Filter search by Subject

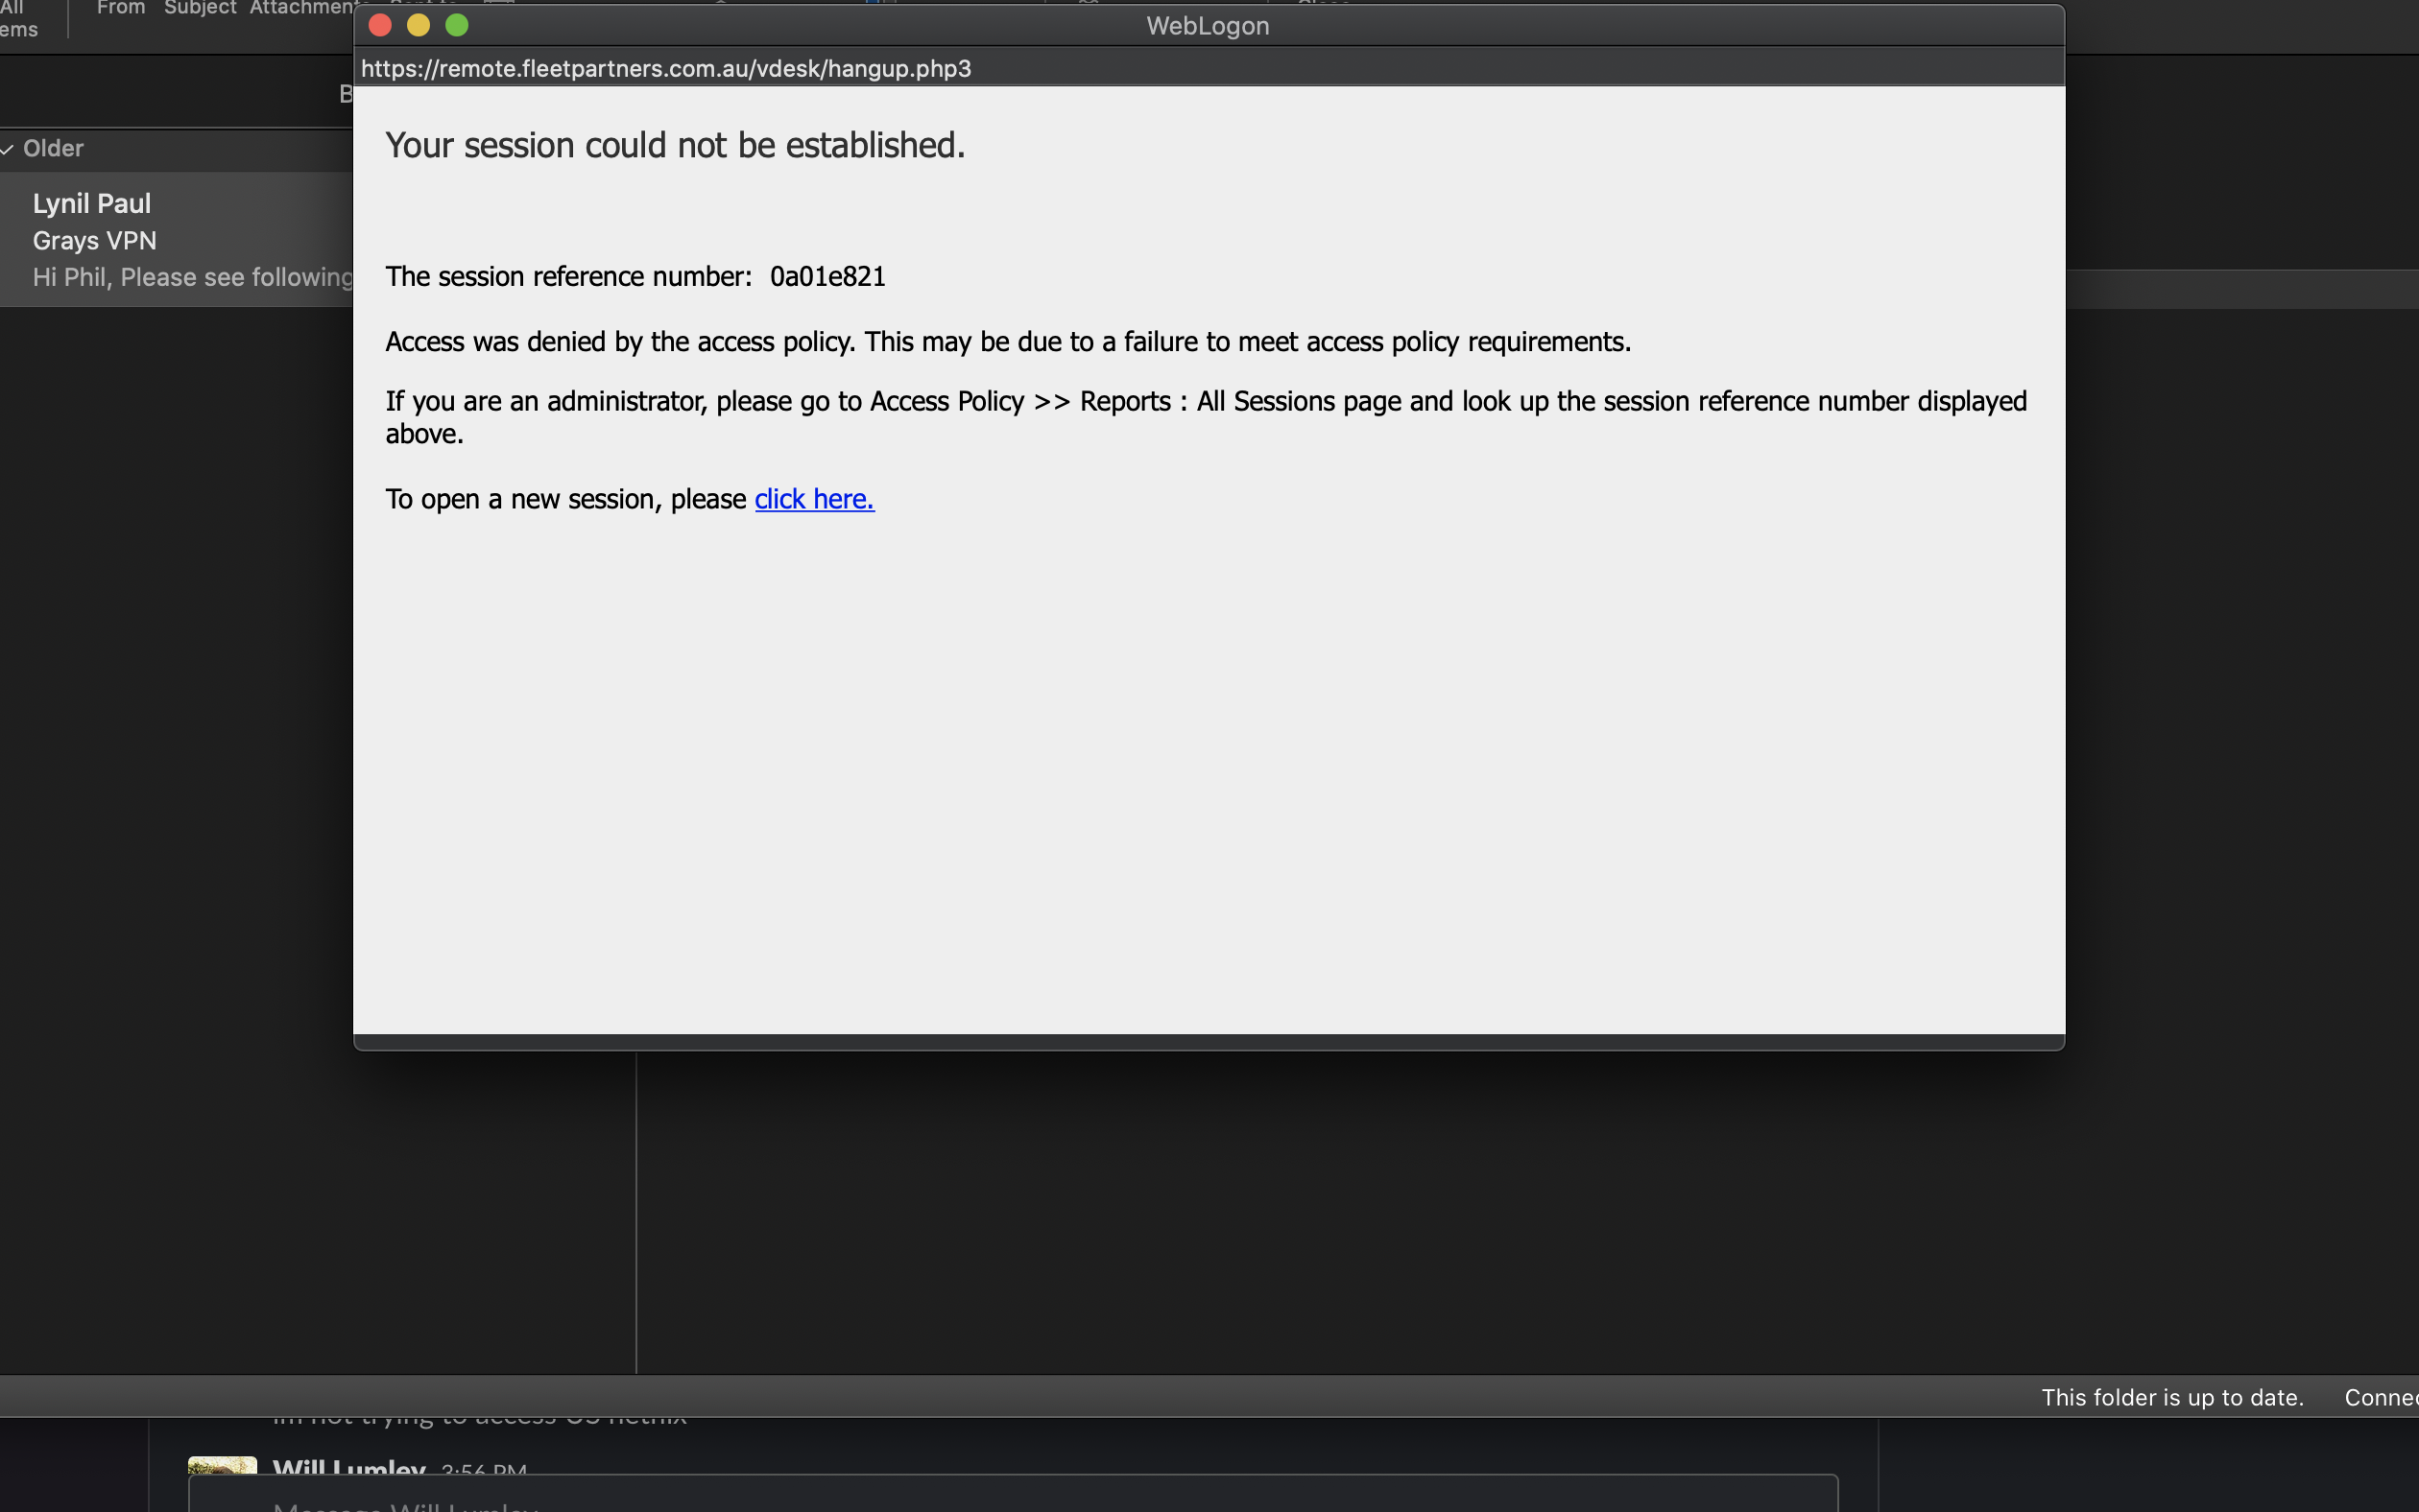coord(199,8)
